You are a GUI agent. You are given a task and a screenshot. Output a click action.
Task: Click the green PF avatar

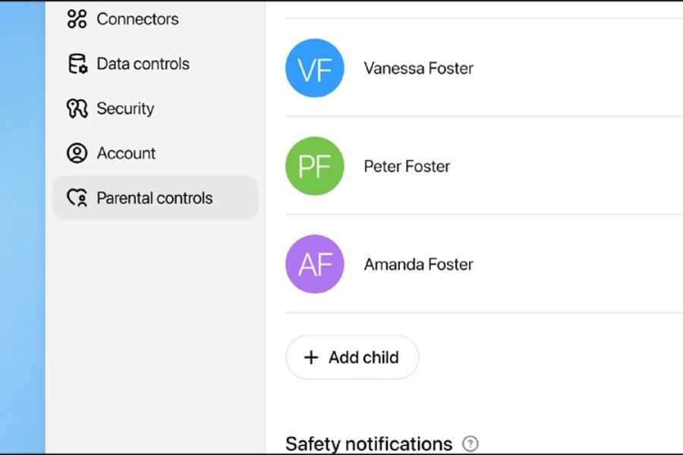point(314,166)
